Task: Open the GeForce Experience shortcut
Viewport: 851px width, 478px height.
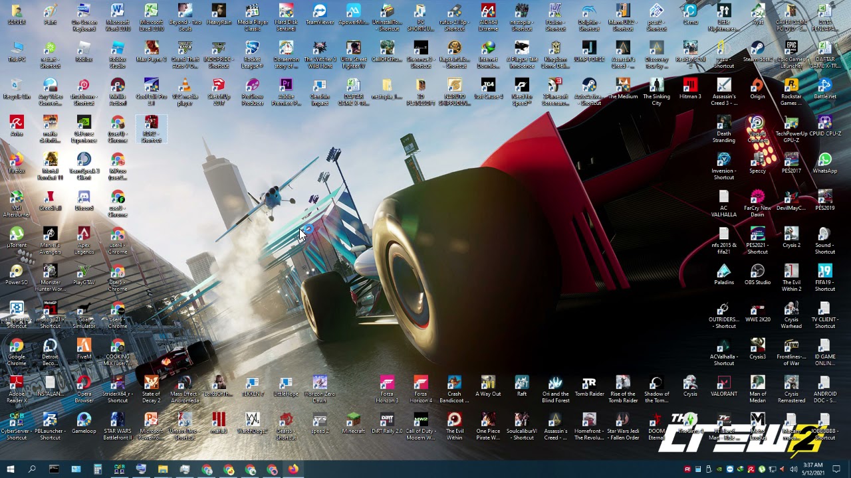Action: click(84, 129)
